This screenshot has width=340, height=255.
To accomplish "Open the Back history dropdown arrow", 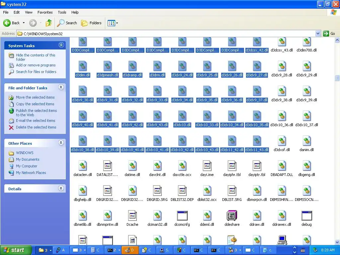I will pos(24,23).
